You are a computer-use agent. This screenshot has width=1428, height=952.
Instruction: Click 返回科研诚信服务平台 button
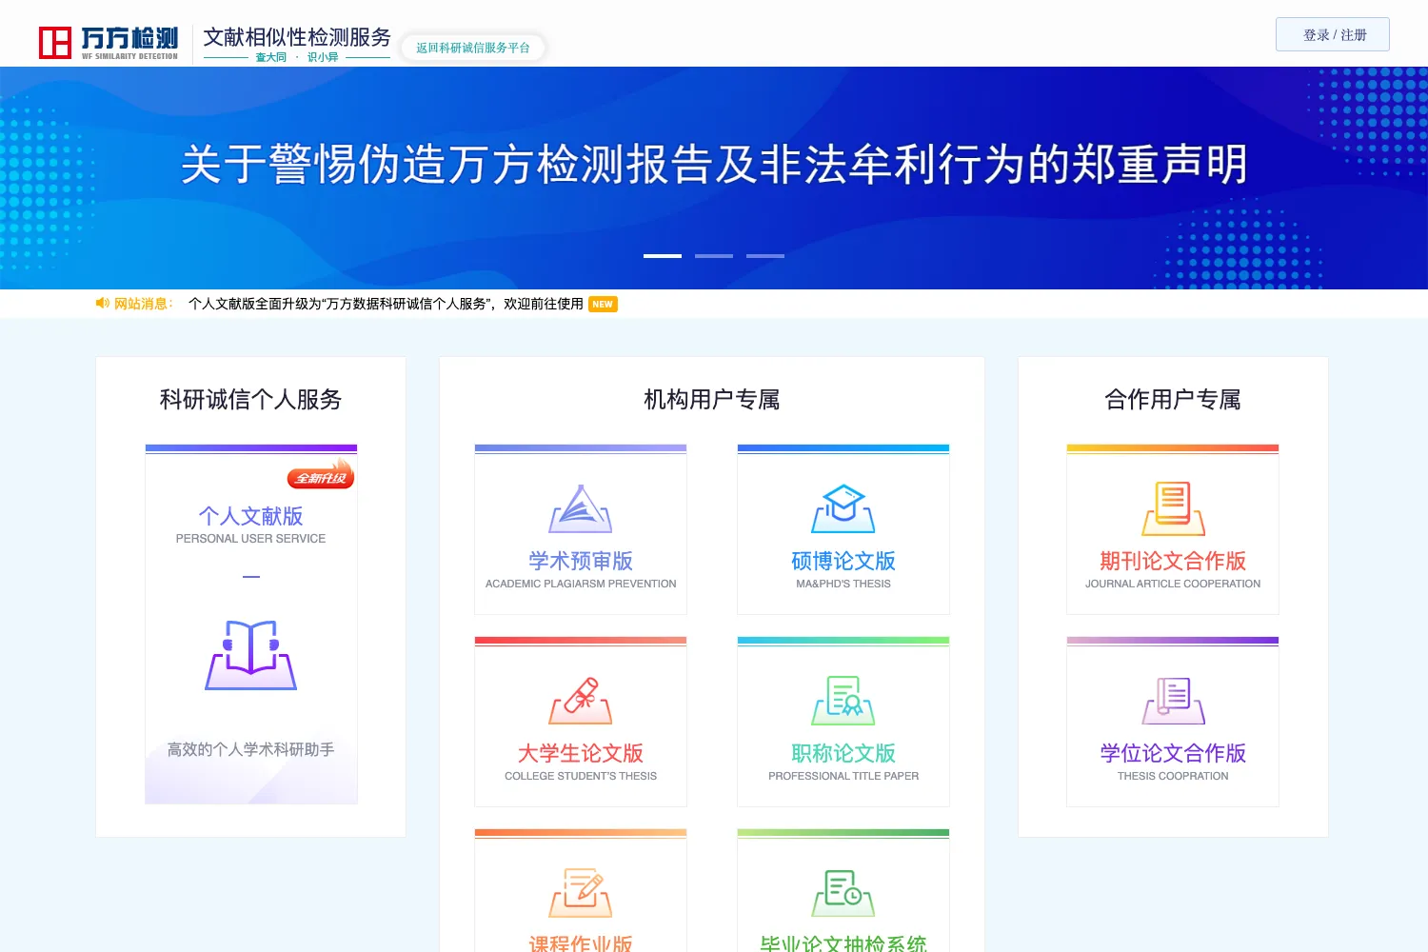[473, 48]
